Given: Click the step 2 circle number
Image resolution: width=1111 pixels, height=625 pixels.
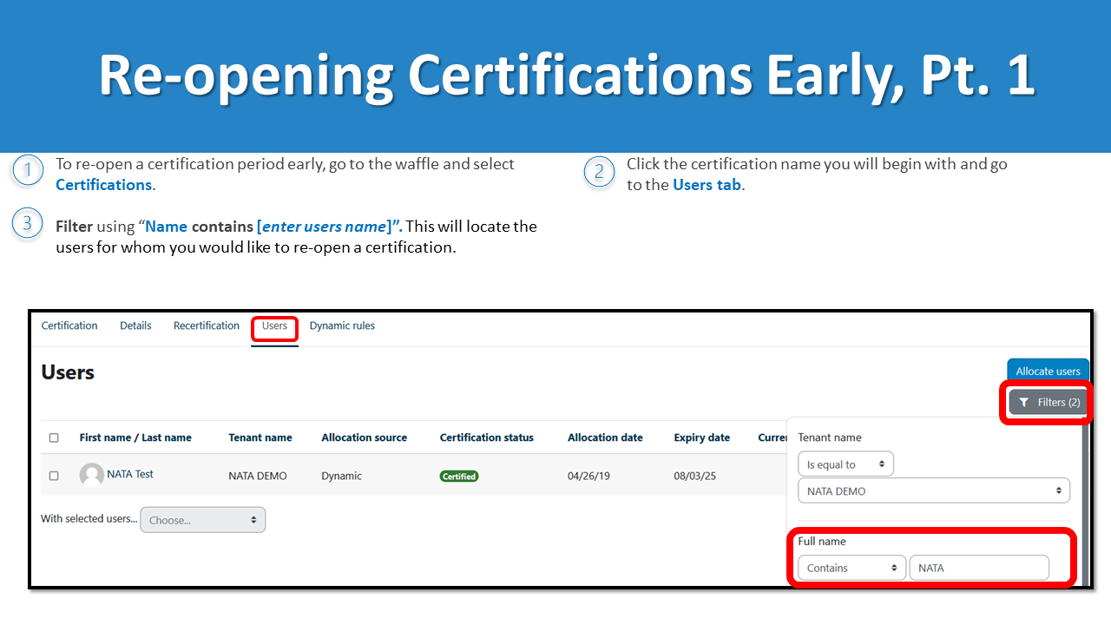Looking at the screenshot, I should (599, 171).
